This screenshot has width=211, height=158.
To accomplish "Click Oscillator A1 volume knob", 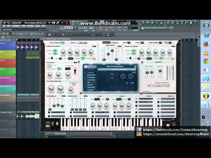I will [x=63, y=52].
